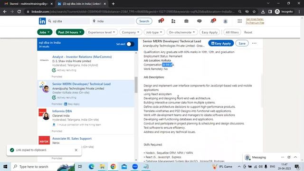The width and height of the screenshot is (304, 171).
Task: Save the Senior MERN Developer job
Action: click(x=242, y=43)
